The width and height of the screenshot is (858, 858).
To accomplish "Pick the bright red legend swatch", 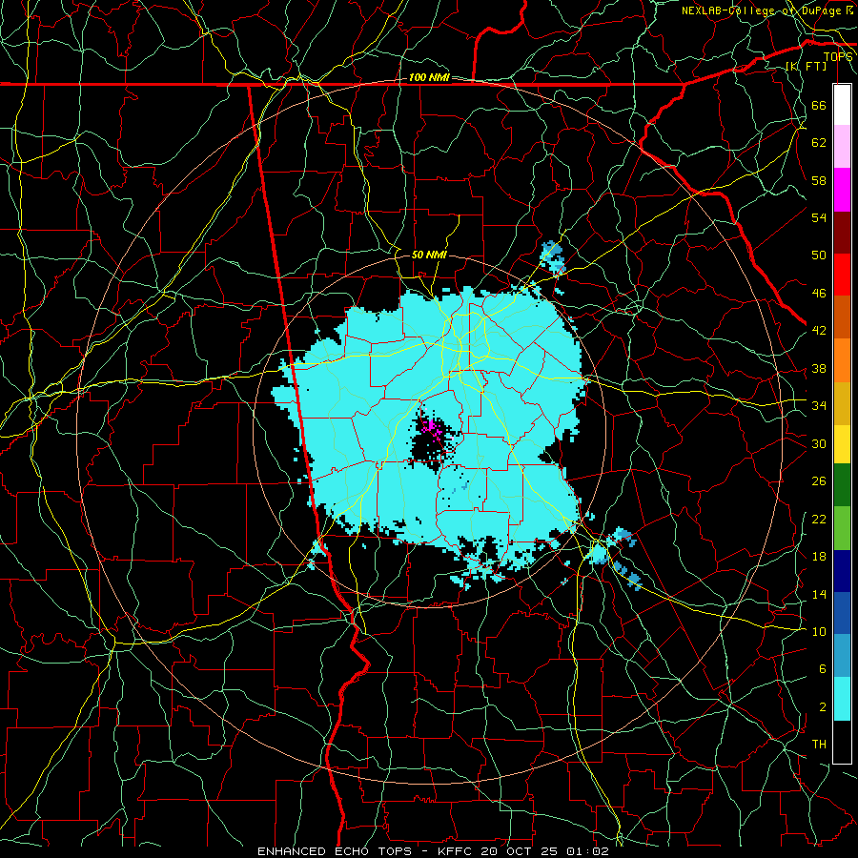I will 842,275.
